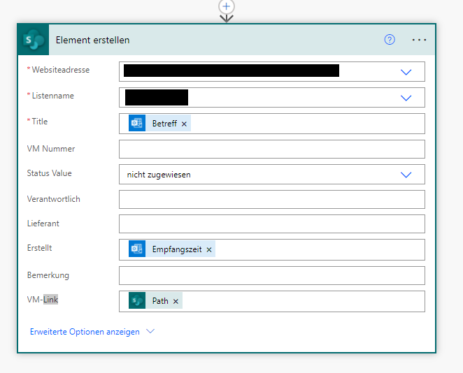Click the Outlook icon on Empfangszeit token
Image resolution: width=463 pixels, height=373 pixels.
(x=137, y=249)
